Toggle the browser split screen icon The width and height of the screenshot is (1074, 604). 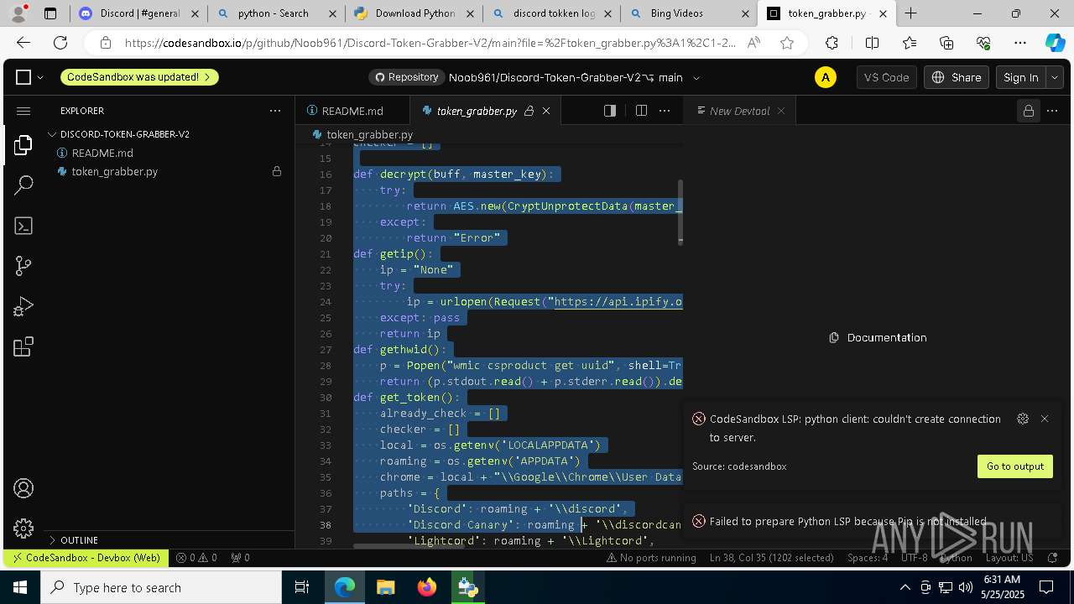tap(873, 44)
